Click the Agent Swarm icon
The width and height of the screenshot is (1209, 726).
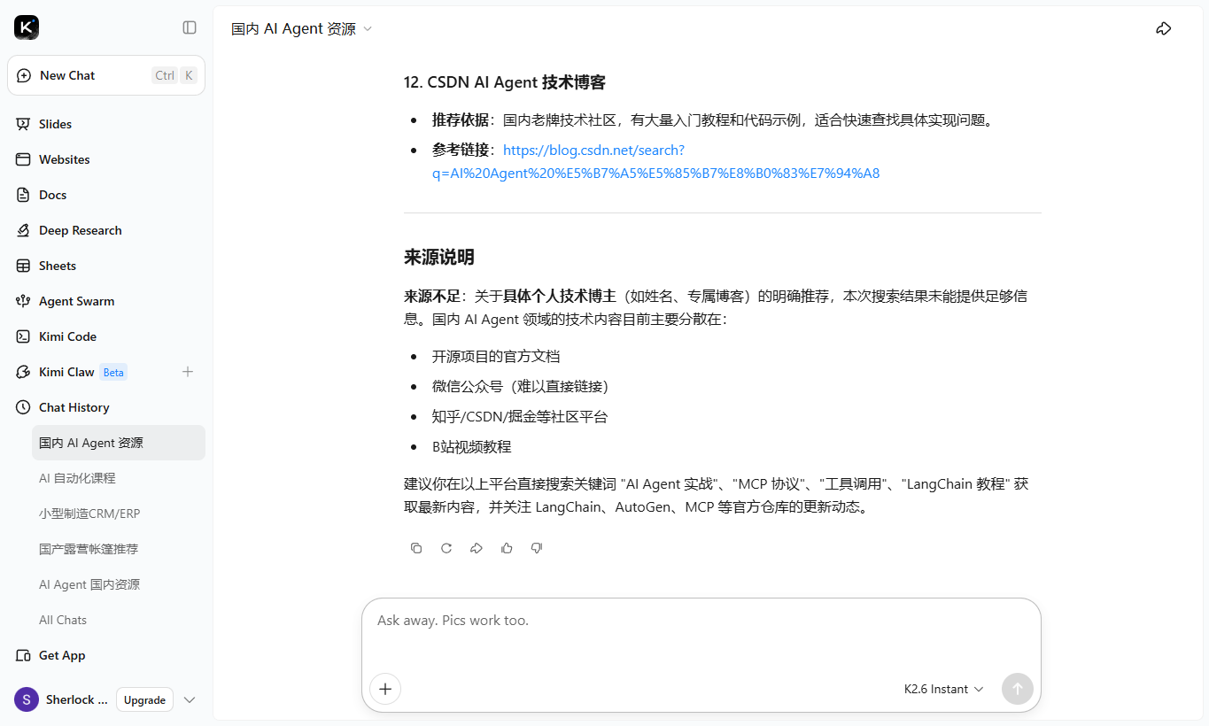tap(23, 301)
